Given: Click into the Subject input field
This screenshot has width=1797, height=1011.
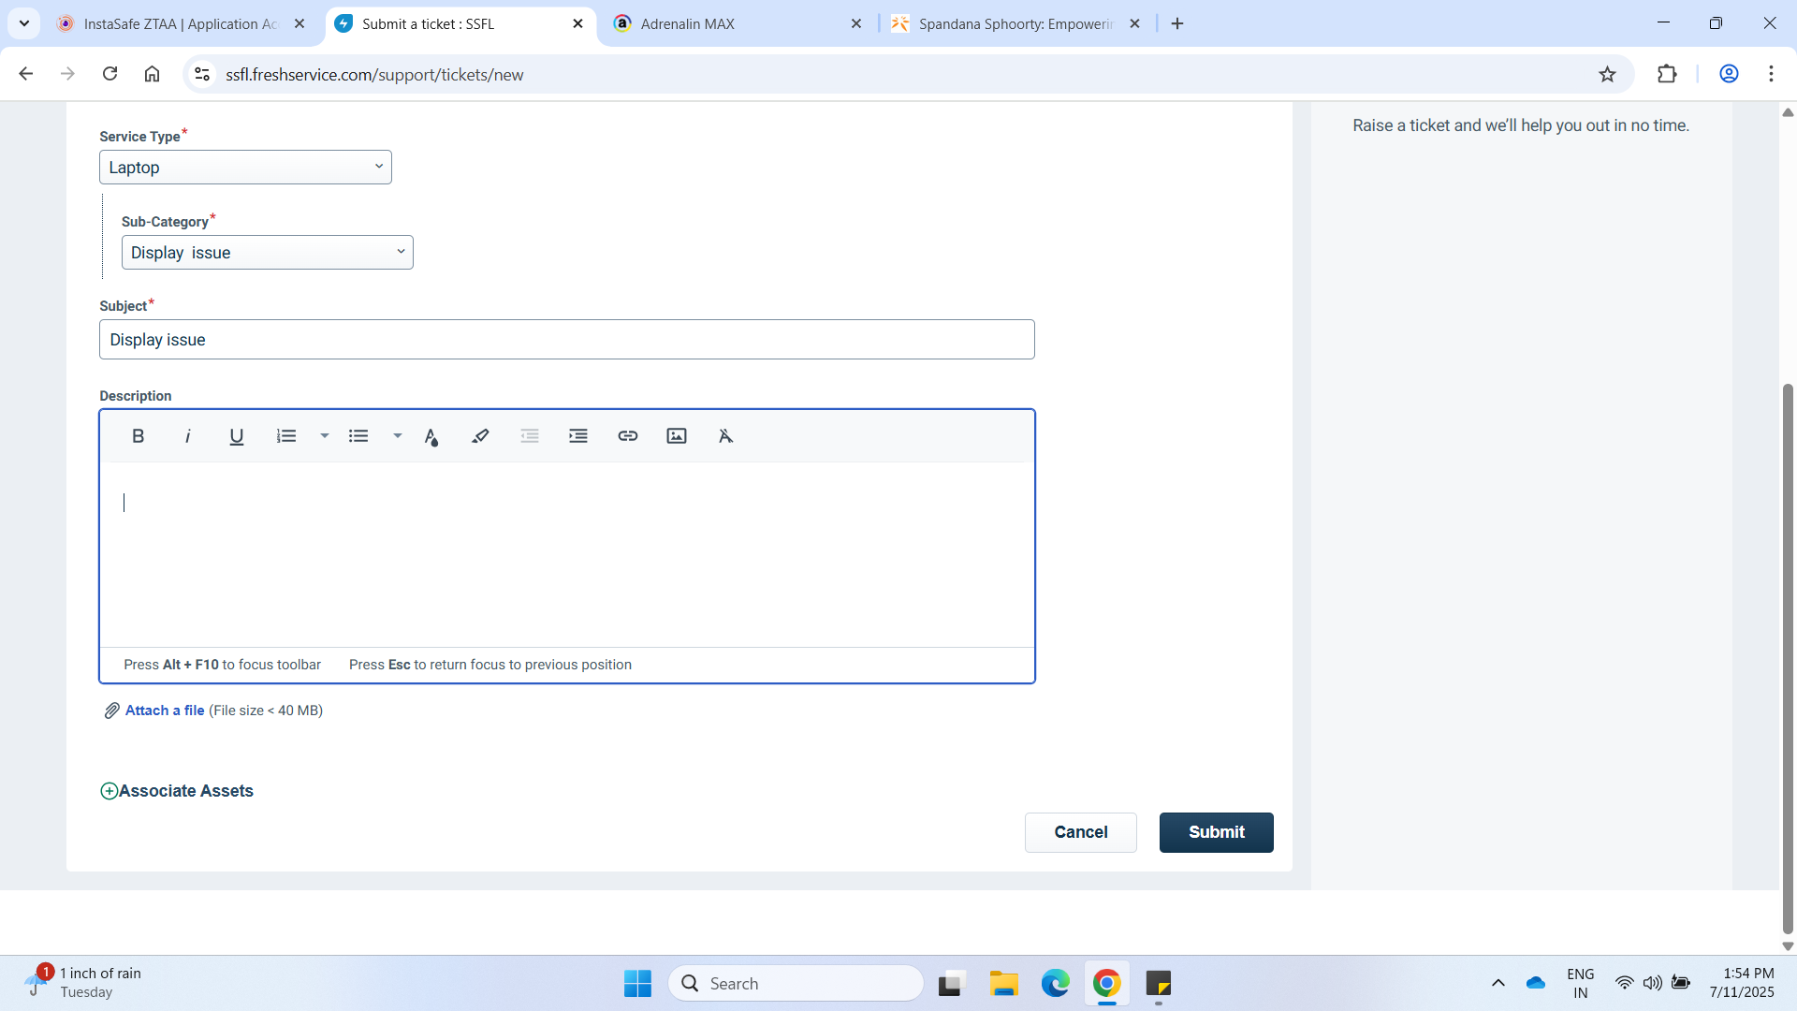Looking at the screenshot, I should [x=566, y=340].
